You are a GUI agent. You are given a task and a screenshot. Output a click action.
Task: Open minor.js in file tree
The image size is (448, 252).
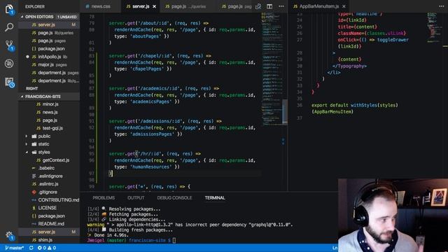(49, 104)
